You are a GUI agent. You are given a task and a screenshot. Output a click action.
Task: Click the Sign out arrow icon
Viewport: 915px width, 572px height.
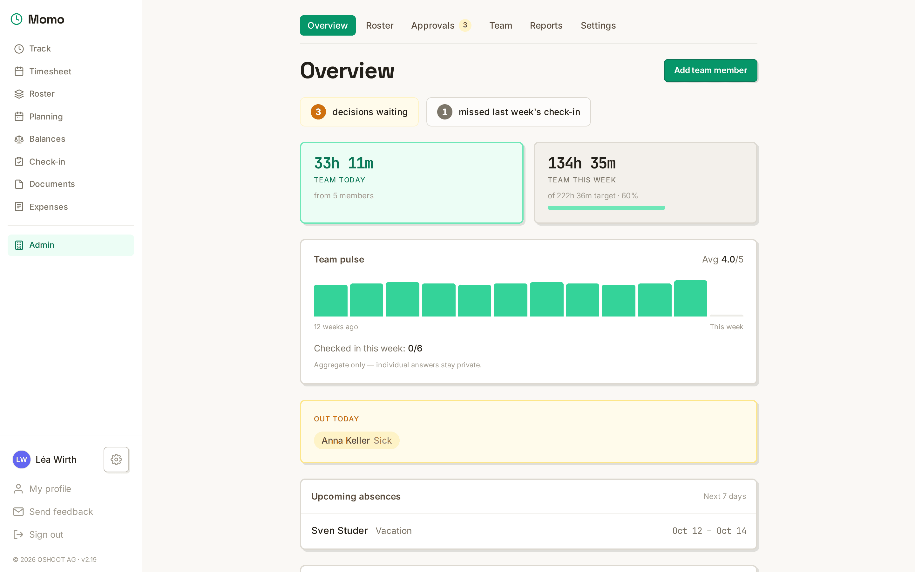[18, 534]
